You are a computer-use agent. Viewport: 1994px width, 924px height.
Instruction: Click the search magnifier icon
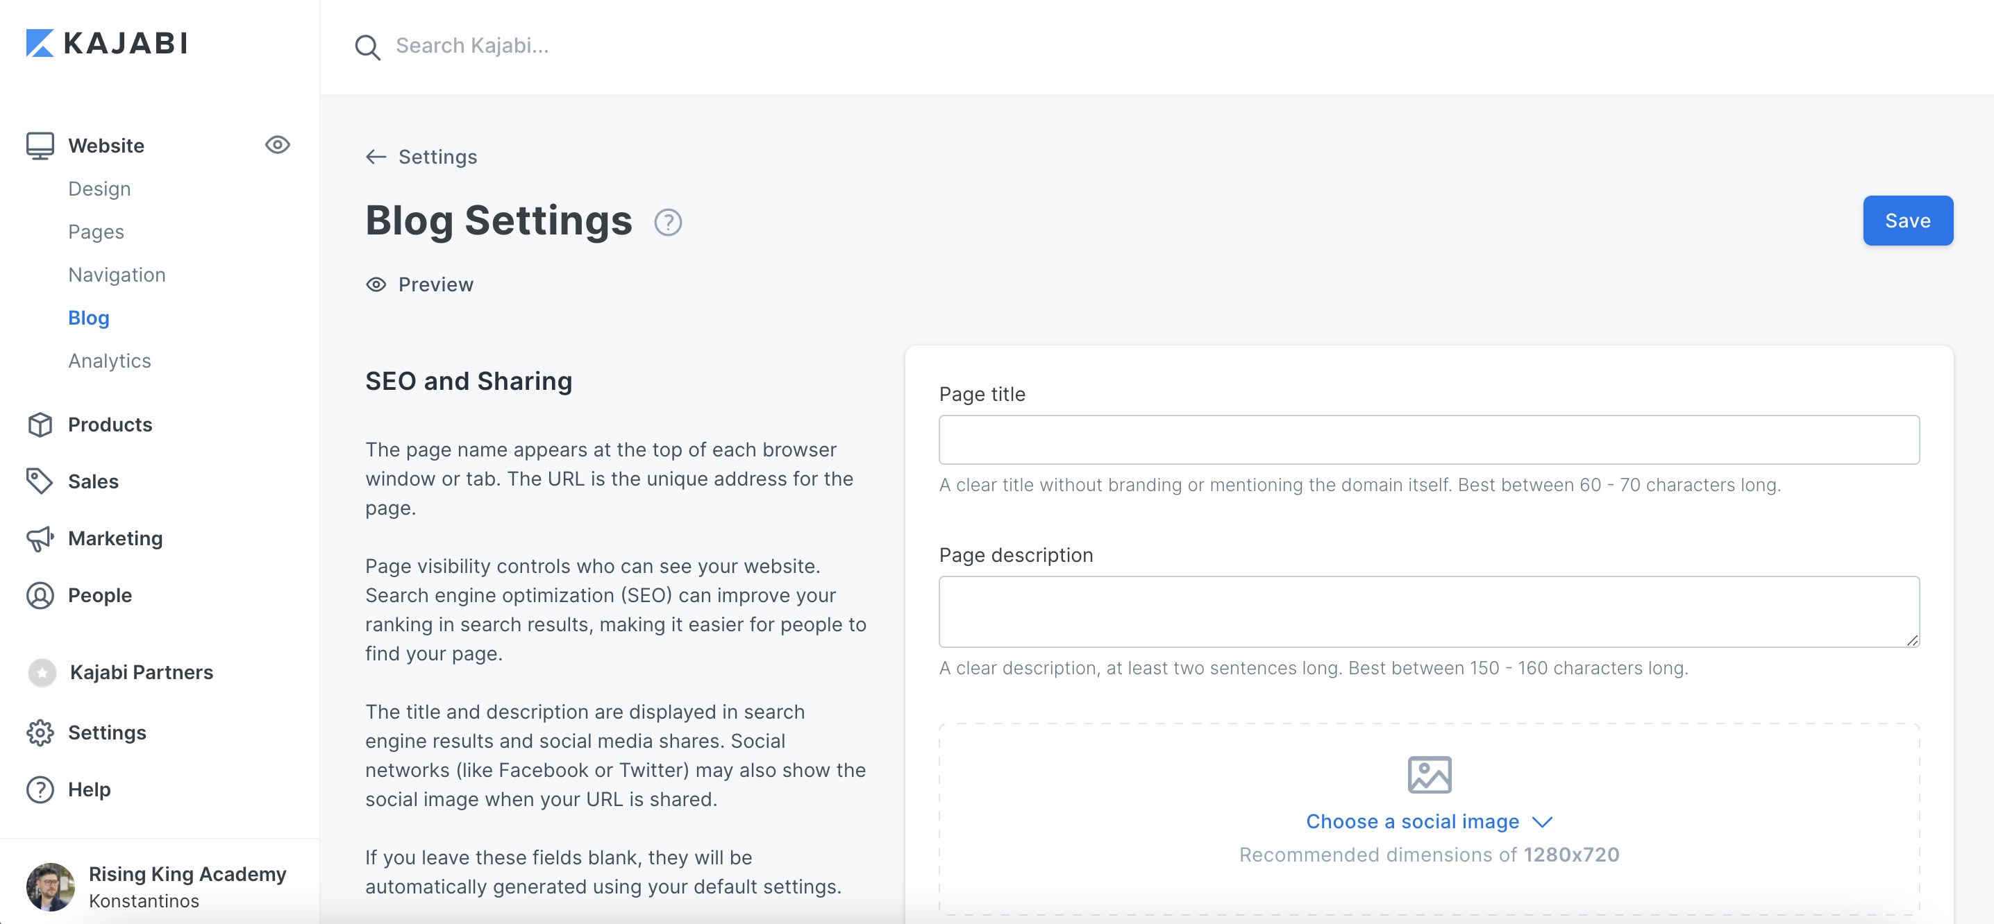tap(368, 46)
